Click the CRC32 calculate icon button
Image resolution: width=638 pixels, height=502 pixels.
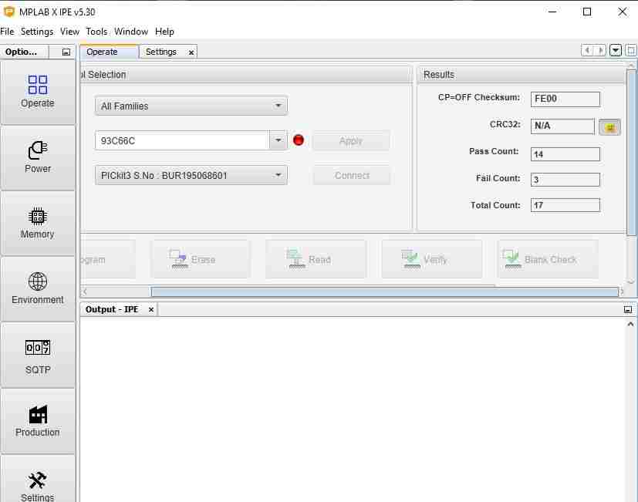(610, 127)
